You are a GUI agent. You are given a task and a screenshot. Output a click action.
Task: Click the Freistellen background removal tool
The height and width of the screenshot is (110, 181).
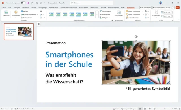click(x=6, y=13)
